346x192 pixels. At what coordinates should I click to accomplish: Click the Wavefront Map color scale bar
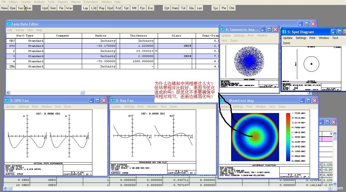288,137
